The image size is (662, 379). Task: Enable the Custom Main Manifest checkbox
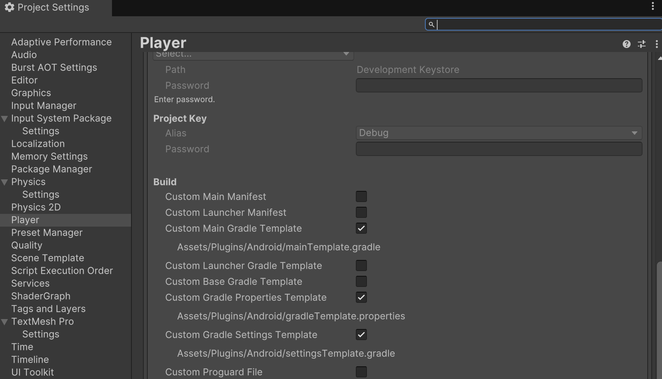click(x=361, y=196)
